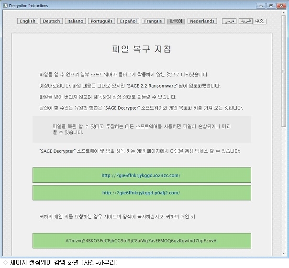Select the Deutsch language button
This screenshot has height=268, width=289.
click(51, 21)
